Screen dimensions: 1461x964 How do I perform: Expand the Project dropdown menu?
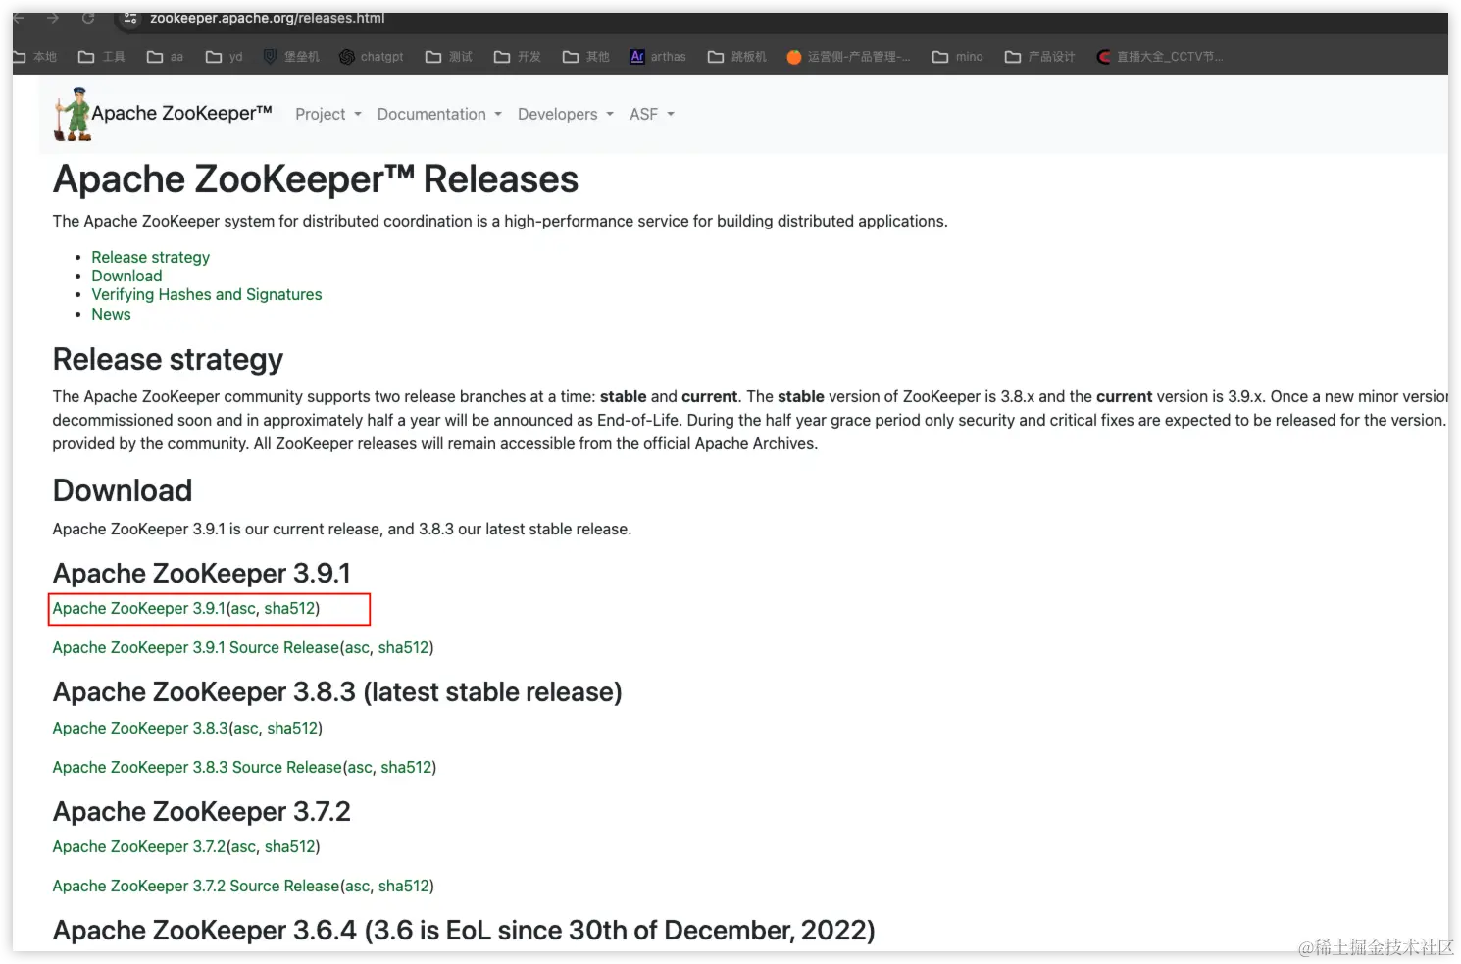(x=328, y=115)
